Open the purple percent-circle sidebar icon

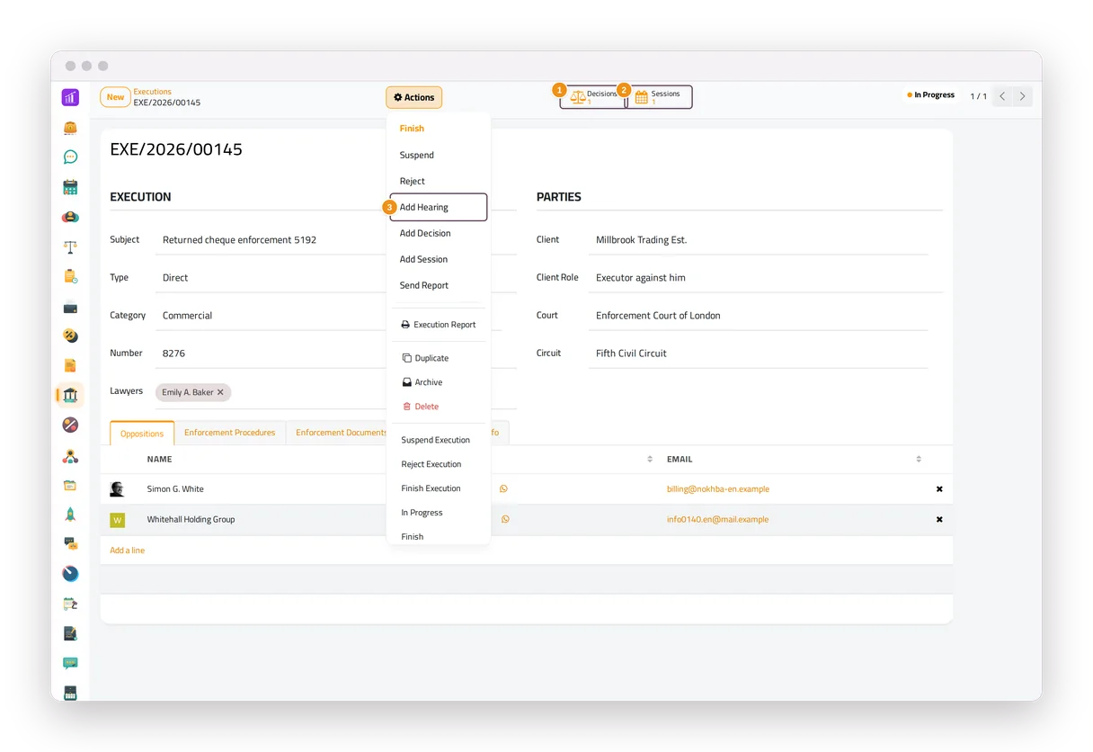tap(70, 425)
